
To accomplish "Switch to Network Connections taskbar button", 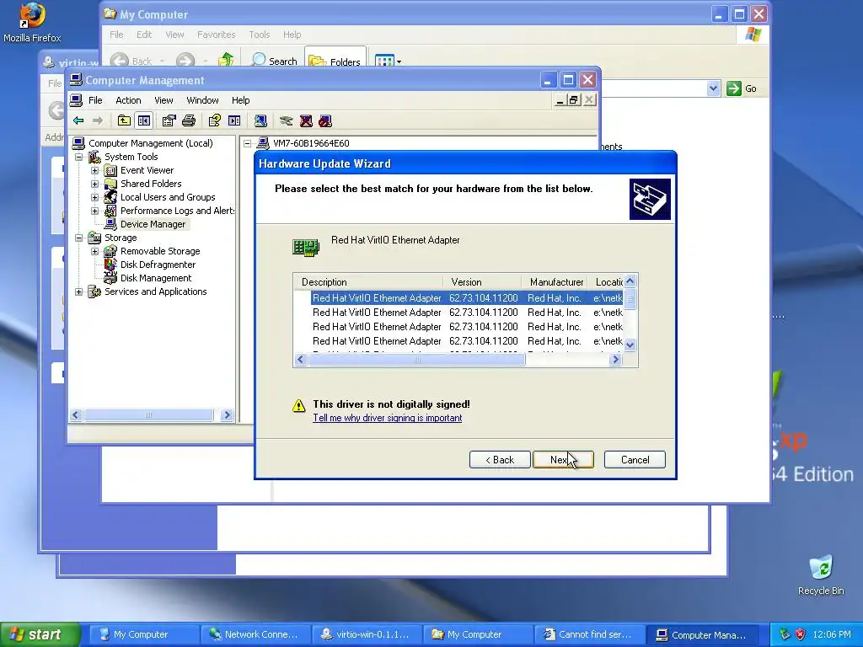I will click(255, 634).
